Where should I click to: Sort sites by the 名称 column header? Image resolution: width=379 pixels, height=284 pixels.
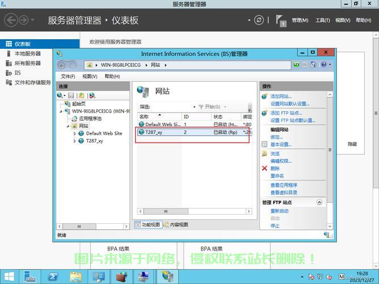pyautogui.click(x=160, y=116)
